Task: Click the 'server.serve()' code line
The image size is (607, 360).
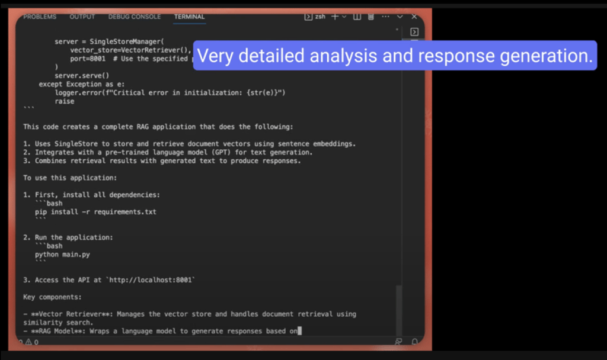Action: point(82,76)
